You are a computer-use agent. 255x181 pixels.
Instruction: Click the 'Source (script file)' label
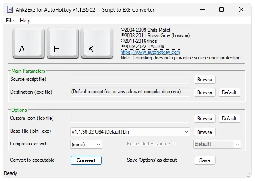pos(28,79)
